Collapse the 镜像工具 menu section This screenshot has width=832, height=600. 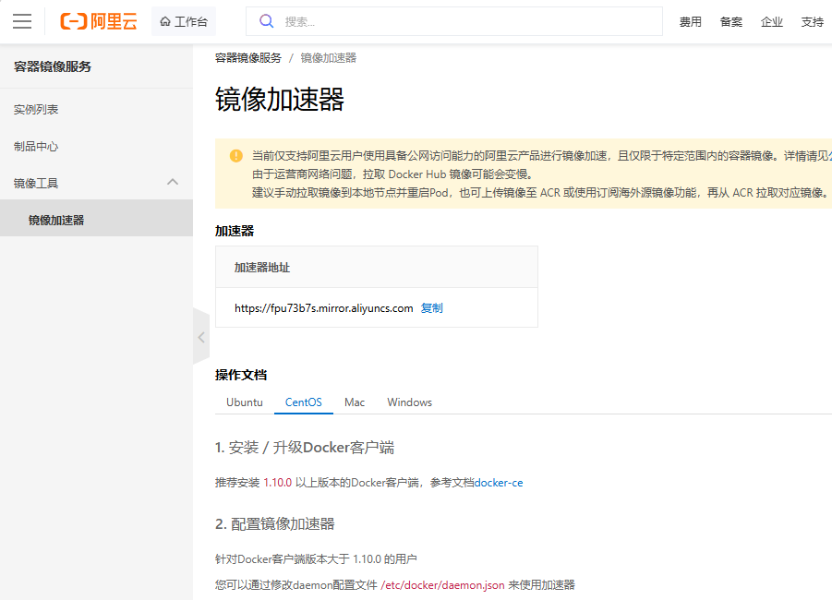tap(173, 183)
